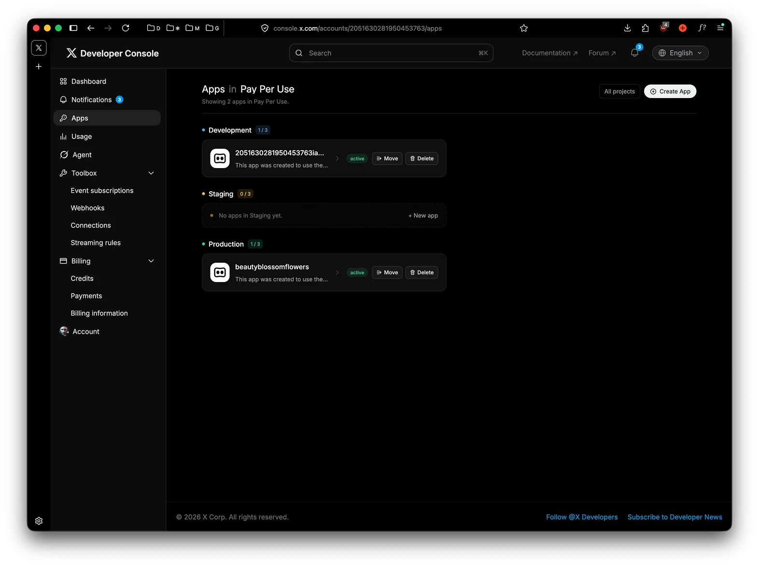Viewport: 759px width, 567px height.
Task: Collapse the Billing section chevron
Action: click(151, 261)
